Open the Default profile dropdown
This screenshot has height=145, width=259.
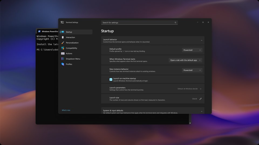point(192,50)
